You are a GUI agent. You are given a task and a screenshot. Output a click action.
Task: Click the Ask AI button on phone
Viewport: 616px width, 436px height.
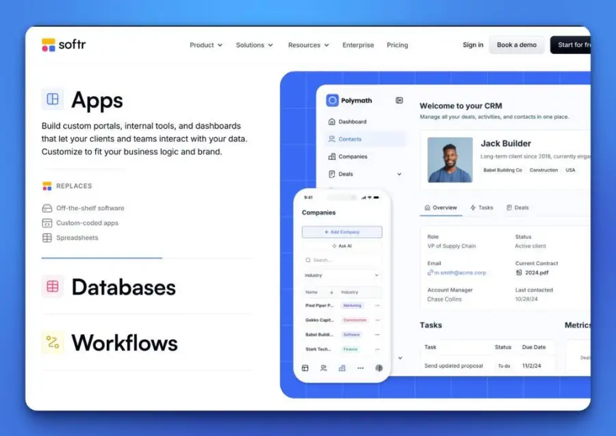coord(342,246)
